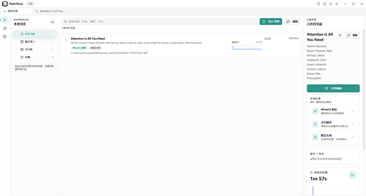Expand 全文翻译 chevron arrow
Screen dimensions: 366x196
click(353, 124)
